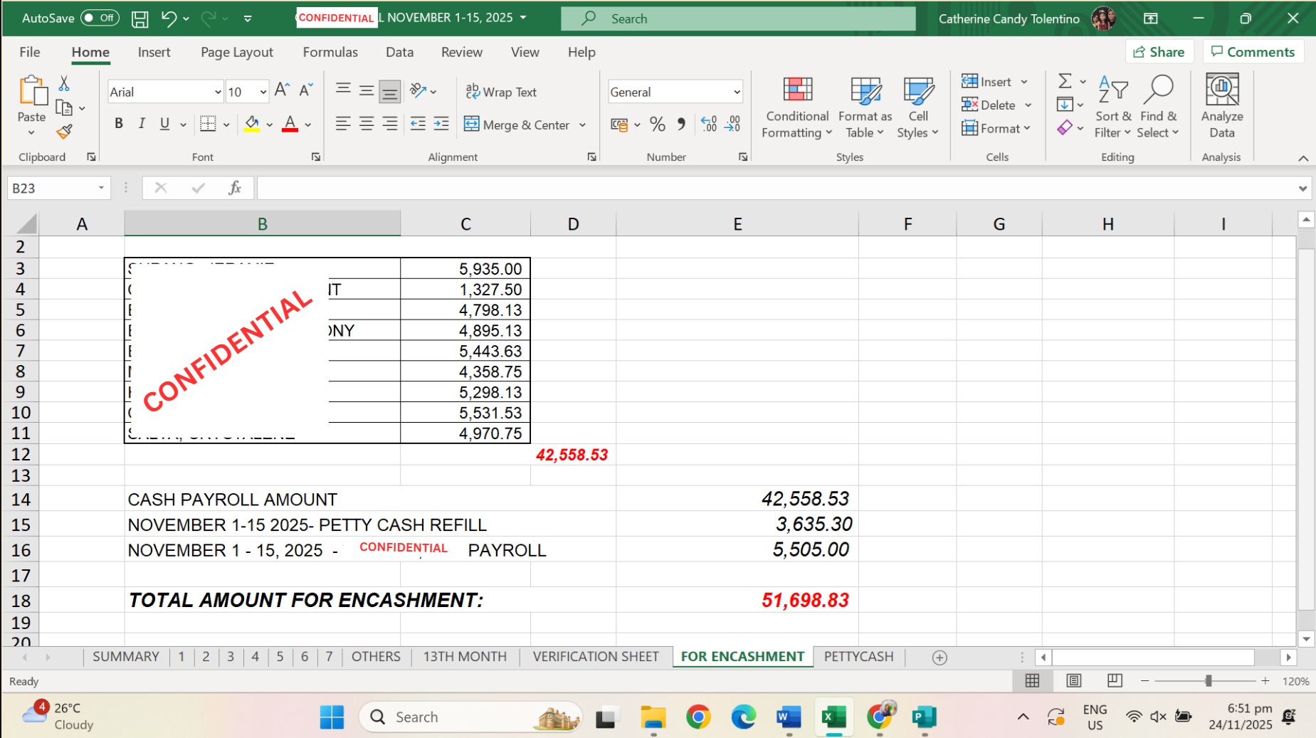Open the Page Layout ribbon tab

[236, 52]
